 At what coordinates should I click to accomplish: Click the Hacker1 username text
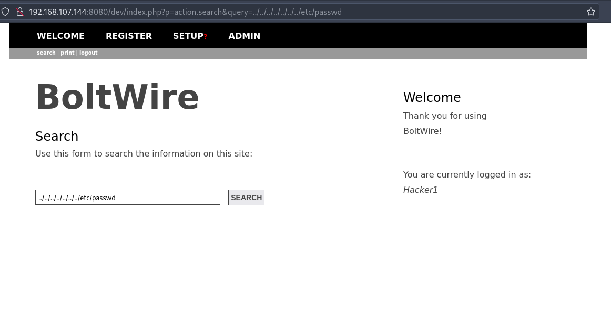tap(420, 190)
